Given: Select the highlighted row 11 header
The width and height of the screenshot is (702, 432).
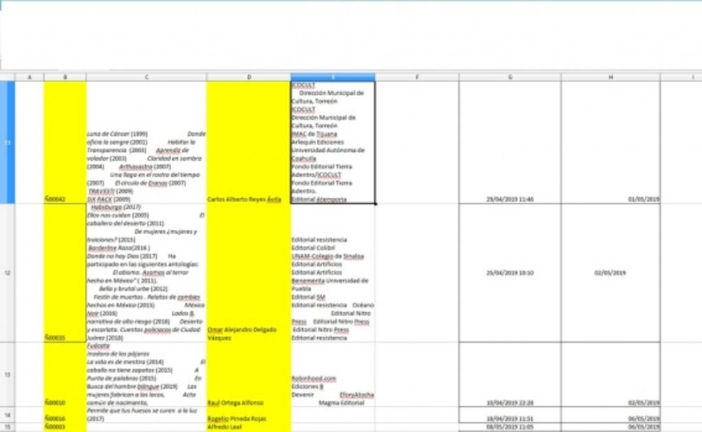Looking at the screenshot, I should click(7, 143).
